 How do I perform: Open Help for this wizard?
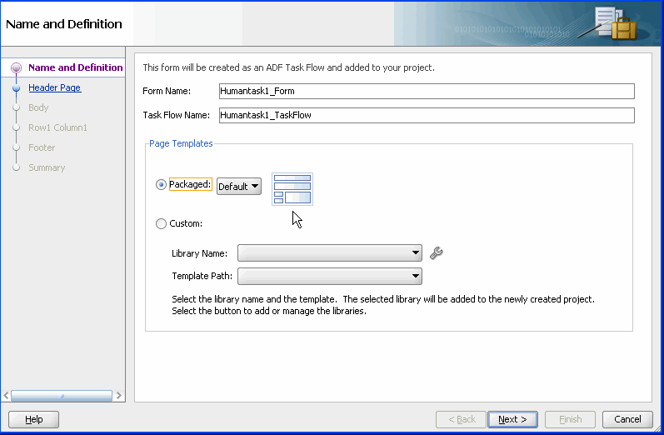33,419
